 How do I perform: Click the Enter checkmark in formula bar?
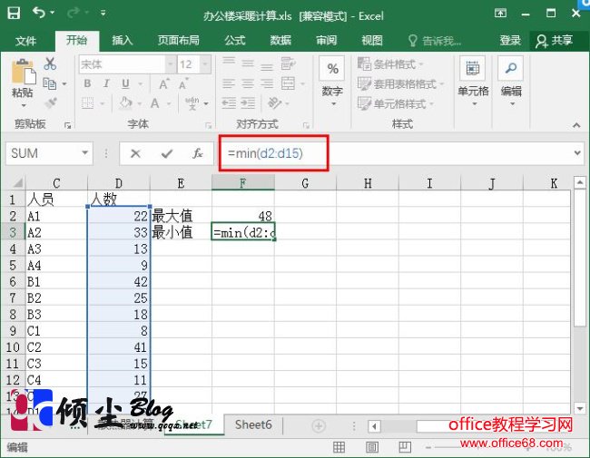[167, 153]
